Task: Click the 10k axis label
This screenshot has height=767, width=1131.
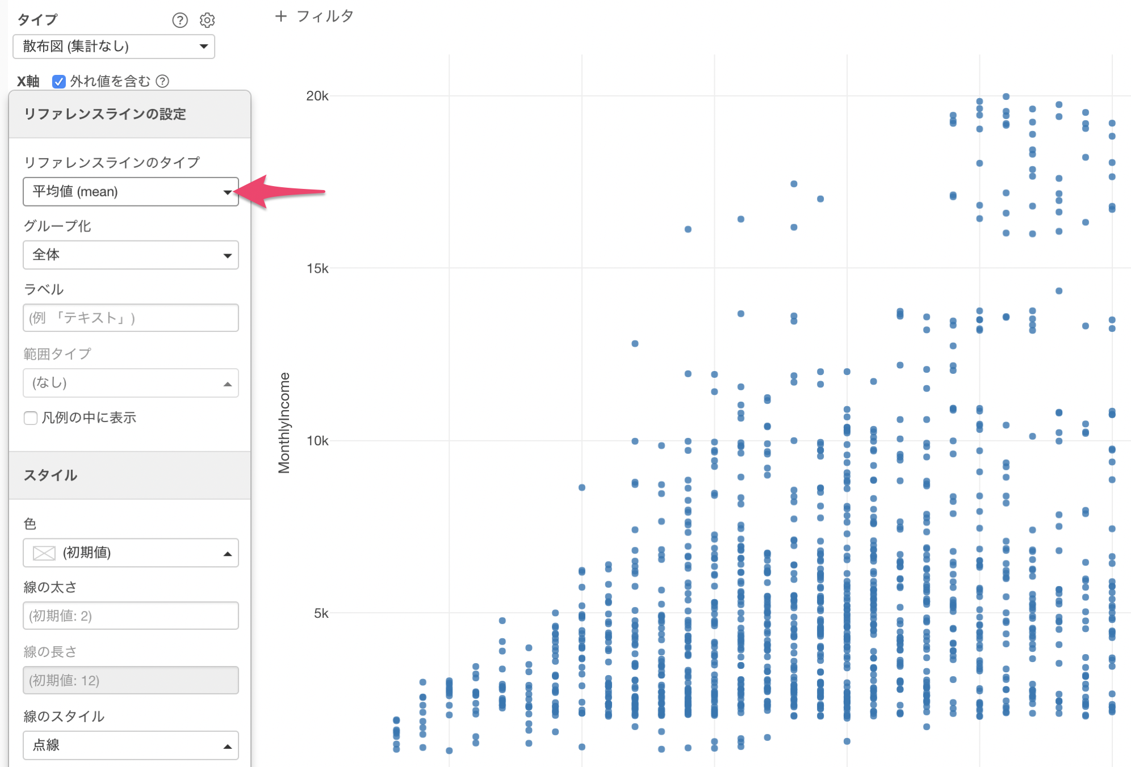Action: coord(317,441)
